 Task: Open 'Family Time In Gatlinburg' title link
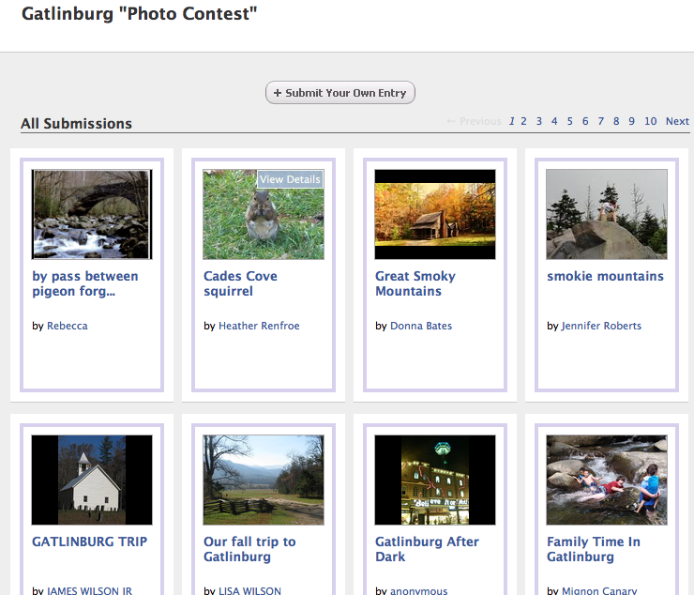pyautogui.click(x=594, y=549)
